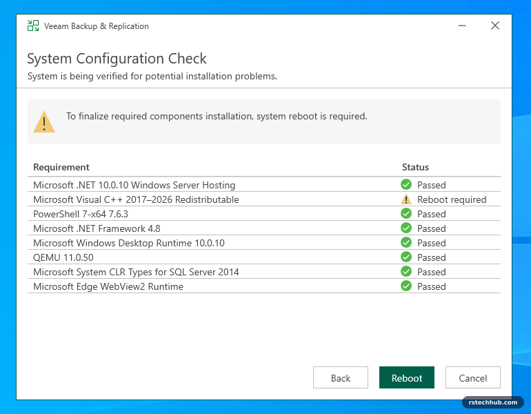The width and height of the screenshot is (531, 414).
Task: Select row Microsoft Edge WebView2 Runtime
Action: (264, 286)
